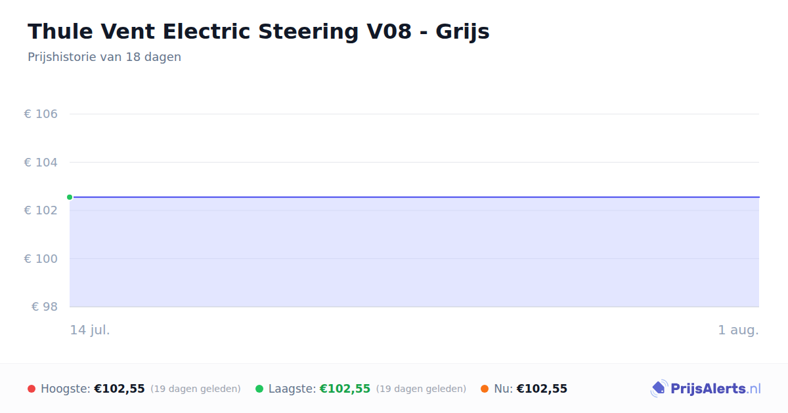Viewport: 788px width, 413px height.
Task: Click the green lowest price €102,55 value
Action: [x=345, y=389]
